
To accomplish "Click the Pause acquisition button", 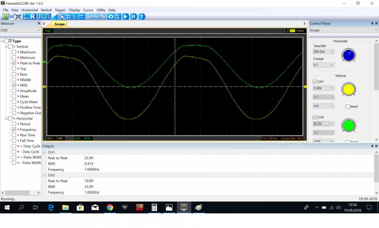I will tap(134, 17).
